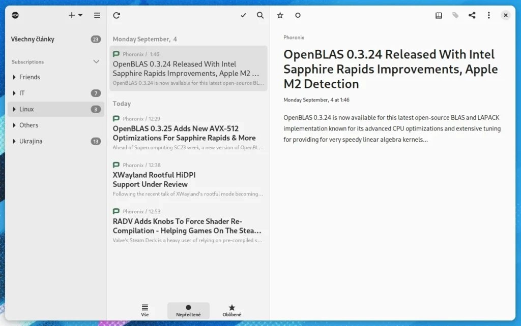Expand the Linux category
This screenshot has width=521, height=326.
tap(14, 109)
